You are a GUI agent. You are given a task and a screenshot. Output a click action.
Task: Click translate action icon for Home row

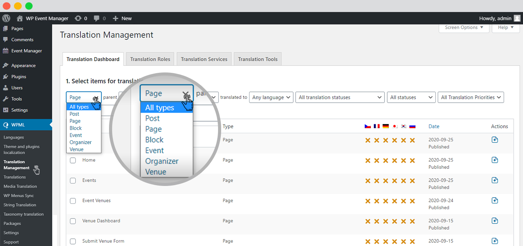pyautogui.click(x=495, y=160)
